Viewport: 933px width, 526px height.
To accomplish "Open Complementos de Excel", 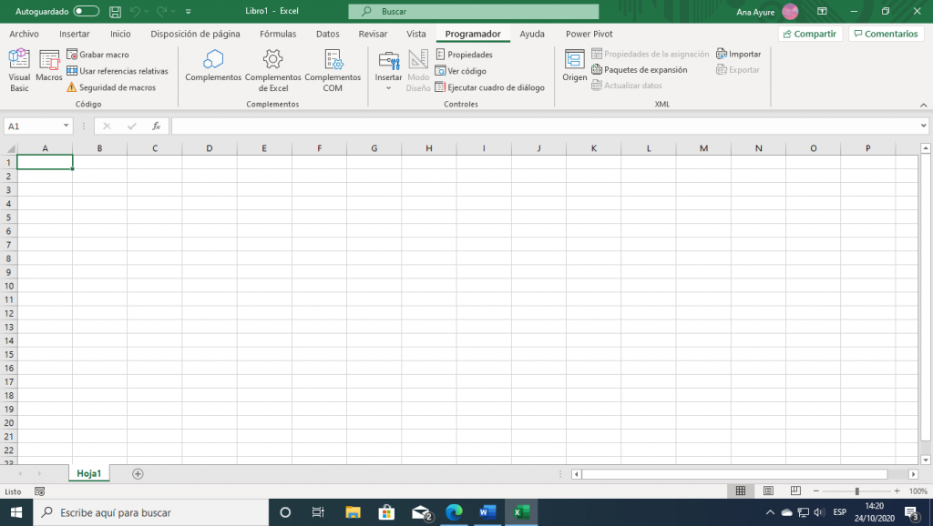I will tap(273, 70).
